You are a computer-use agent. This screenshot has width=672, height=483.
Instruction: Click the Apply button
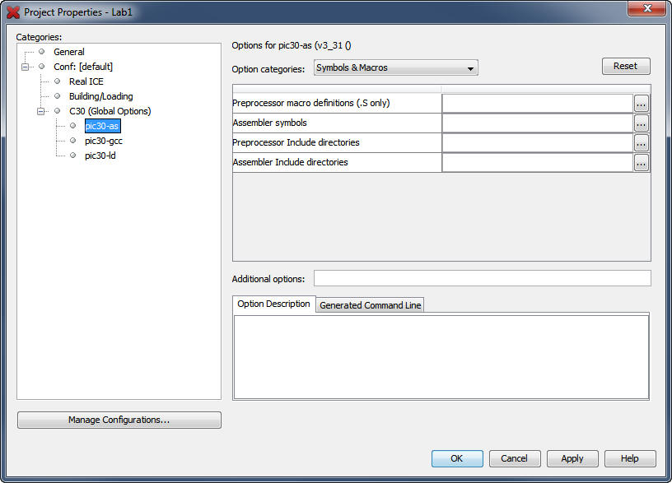pyautogui.click(x=572, y=458)
